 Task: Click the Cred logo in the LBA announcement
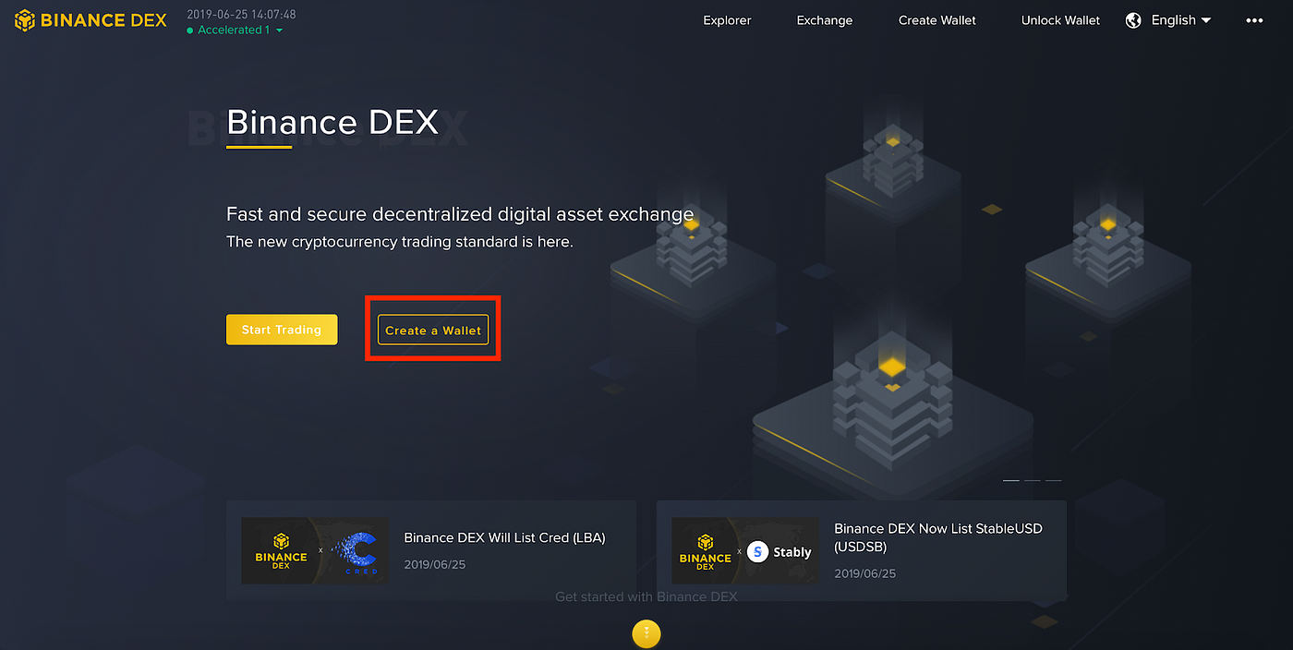tap(358, 551)
